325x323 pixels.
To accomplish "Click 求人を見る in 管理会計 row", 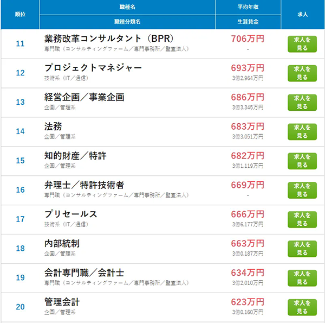I will click(302, 307).
